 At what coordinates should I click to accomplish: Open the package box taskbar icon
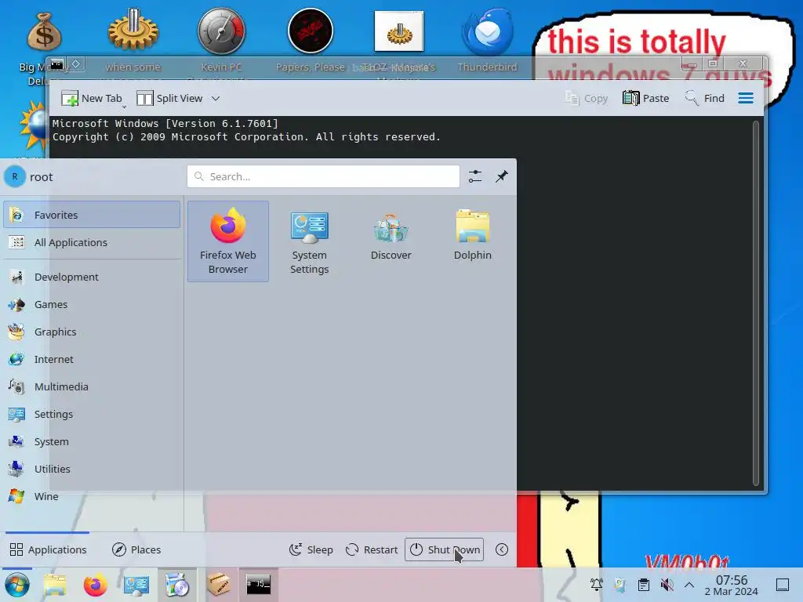218,585
